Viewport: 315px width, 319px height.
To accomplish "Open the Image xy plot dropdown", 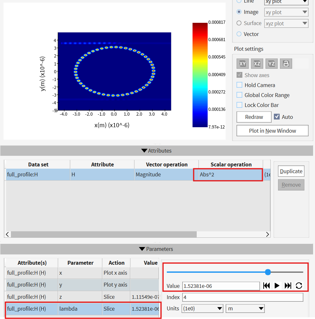I will coord(286,12).
